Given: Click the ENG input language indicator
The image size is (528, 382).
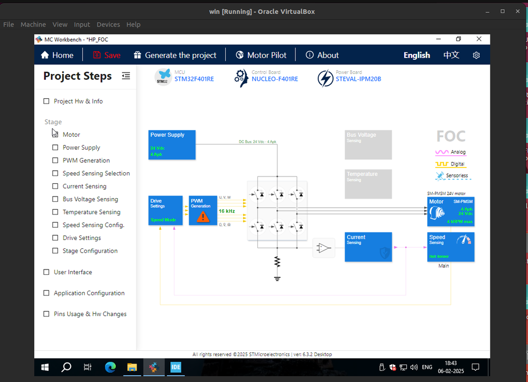Looking at the screenshot, I should click(427, 367).
